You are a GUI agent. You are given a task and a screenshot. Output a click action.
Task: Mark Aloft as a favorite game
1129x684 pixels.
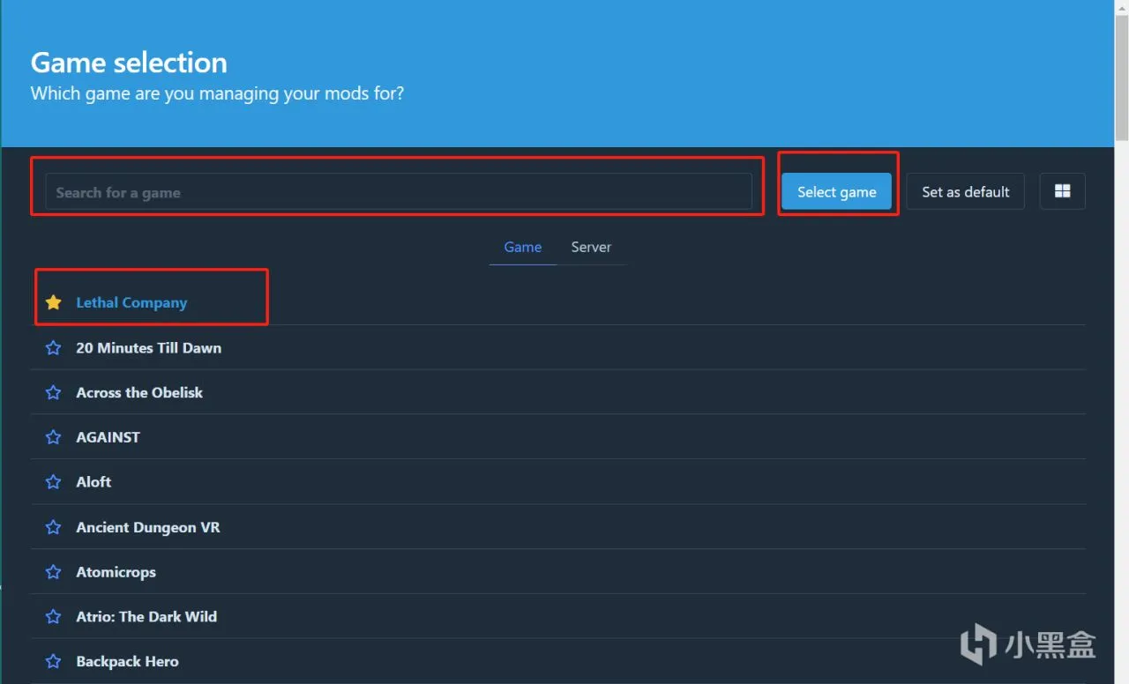(x=54, y=482)
